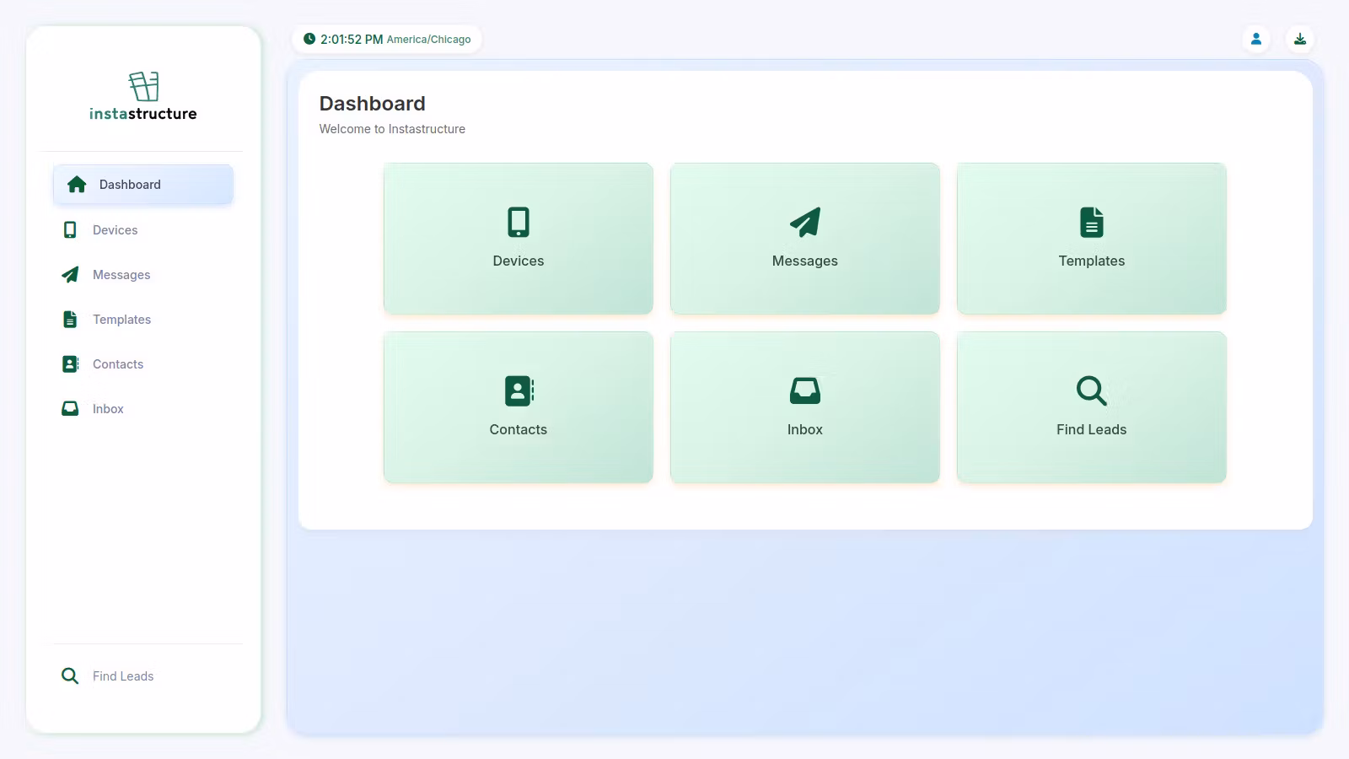The image size is (1349, 759).
Task: Go to Messages in the sidebar
Action: point(121,275)
